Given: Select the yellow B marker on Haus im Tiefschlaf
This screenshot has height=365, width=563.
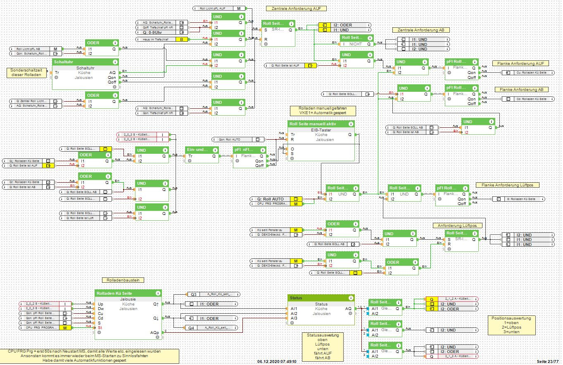Looking at the screenshot, I should coord(182,39).
